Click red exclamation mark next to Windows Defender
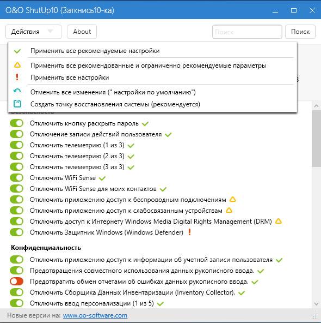 tap(189, 232)
